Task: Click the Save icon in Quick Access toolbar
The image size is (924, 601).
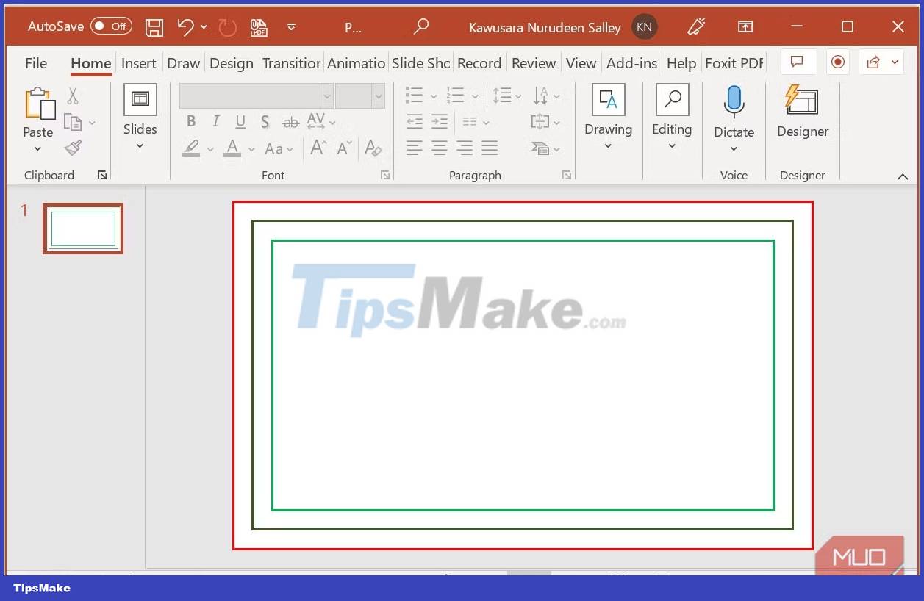Action: 154,26
